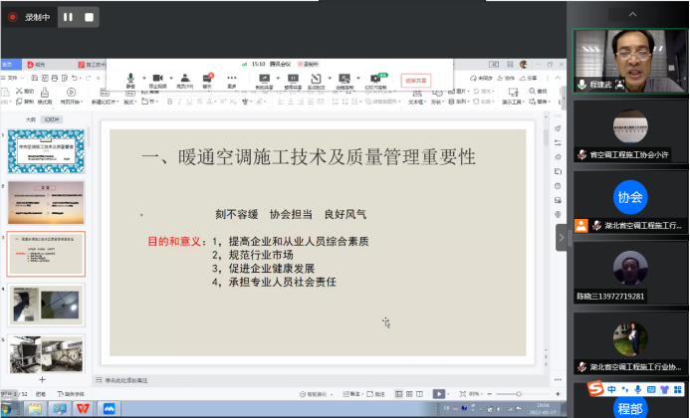Screen dimensions: 690x418
Task: Start slideshow from current page
Action: (71, 96)
